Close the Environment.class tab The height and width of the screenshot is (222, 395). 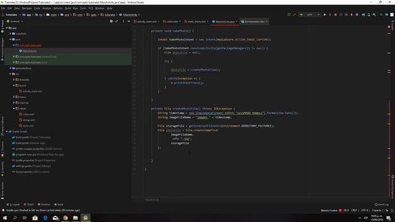point(267,22)
